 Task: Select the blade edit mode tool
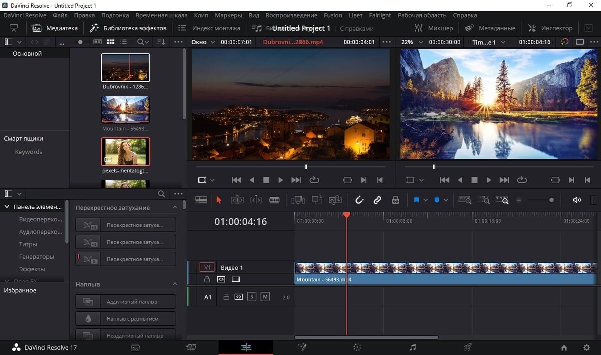coord(274,200)
